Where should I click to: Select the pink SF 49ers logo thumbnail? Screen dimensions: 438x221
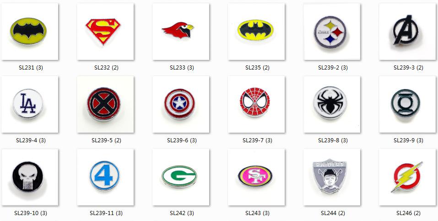point(256,177)
